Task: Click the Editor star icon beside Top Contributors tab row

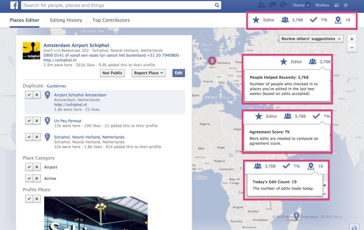Action: click(x=256, y=20)
